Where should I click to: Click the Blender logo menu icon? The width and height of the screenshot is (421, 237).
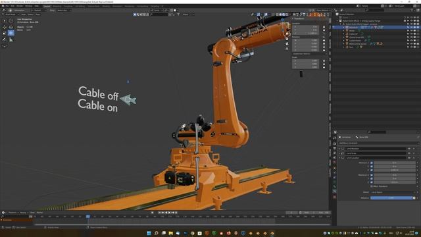click(x=3, y=6)
